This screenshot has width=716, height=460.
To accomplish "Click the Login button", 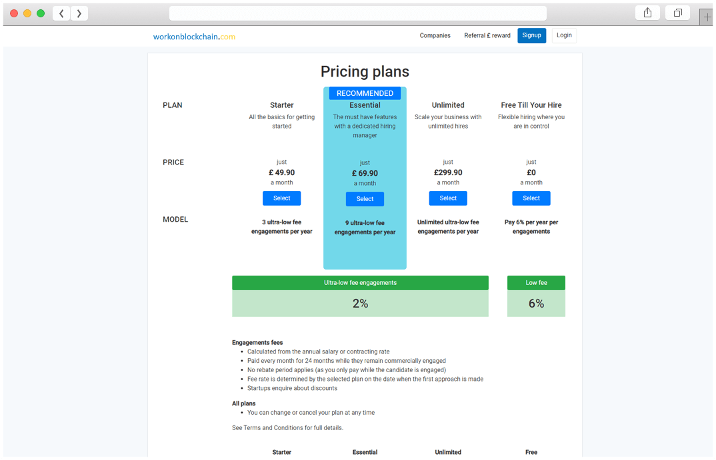I will 564,35.
